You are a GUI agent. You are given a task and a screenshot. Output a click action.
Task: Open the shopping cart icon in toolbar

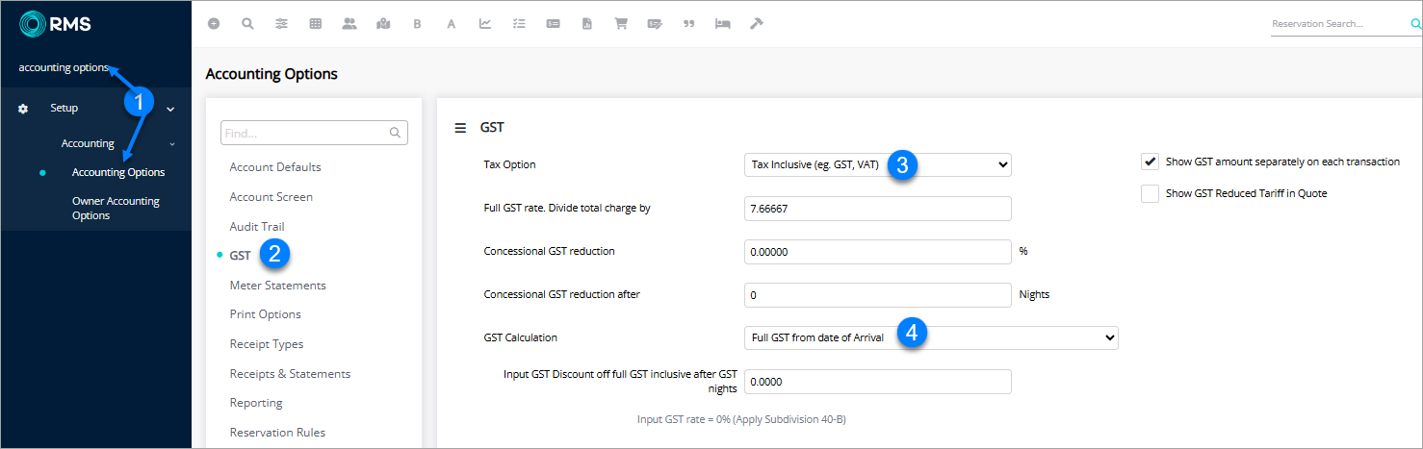pos(621,24)
